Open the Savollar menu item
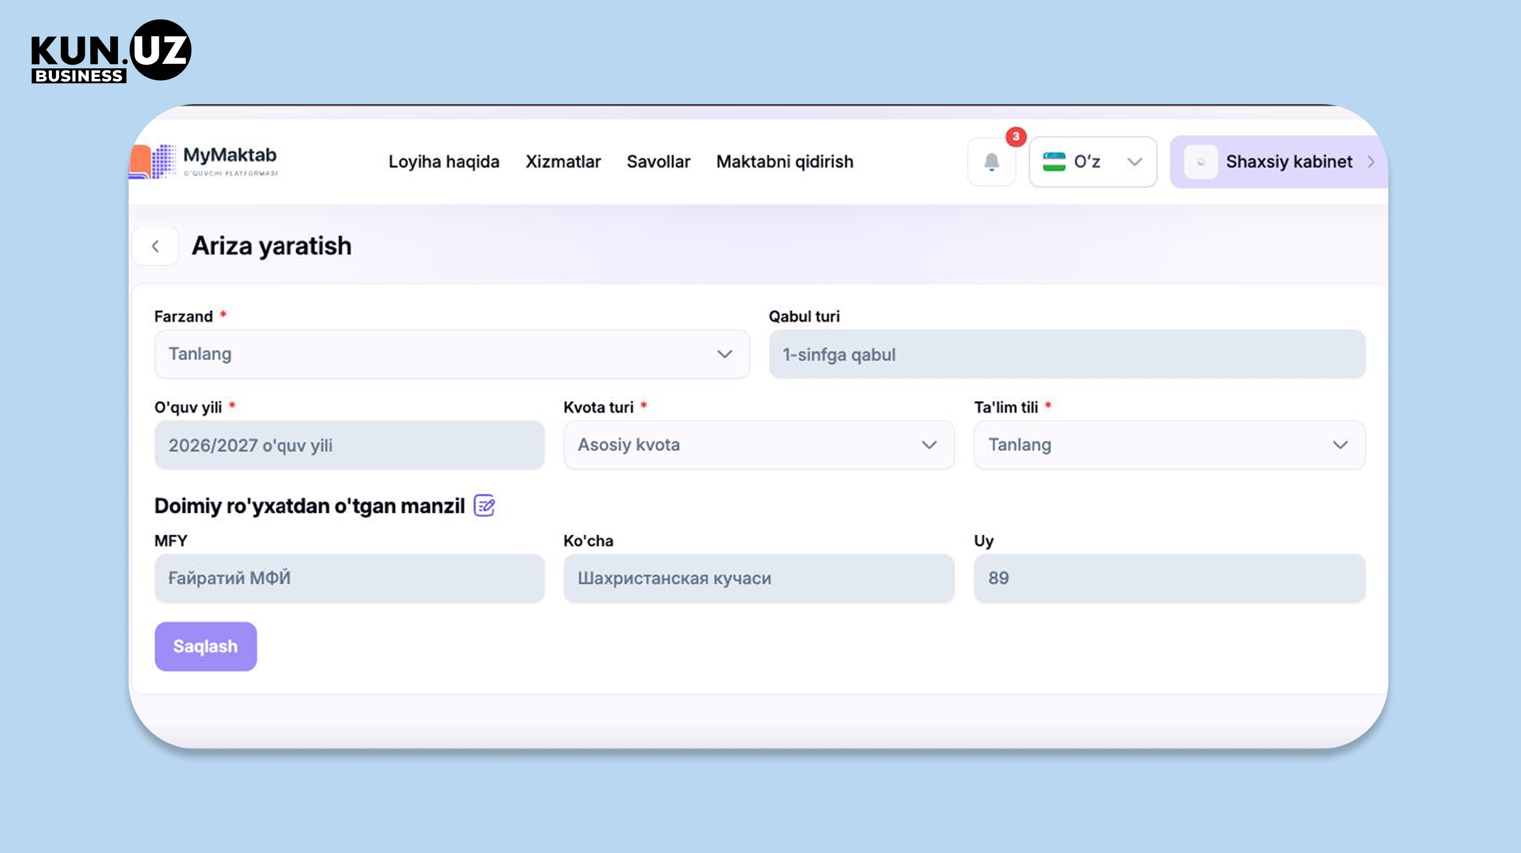 click(658, 162)
